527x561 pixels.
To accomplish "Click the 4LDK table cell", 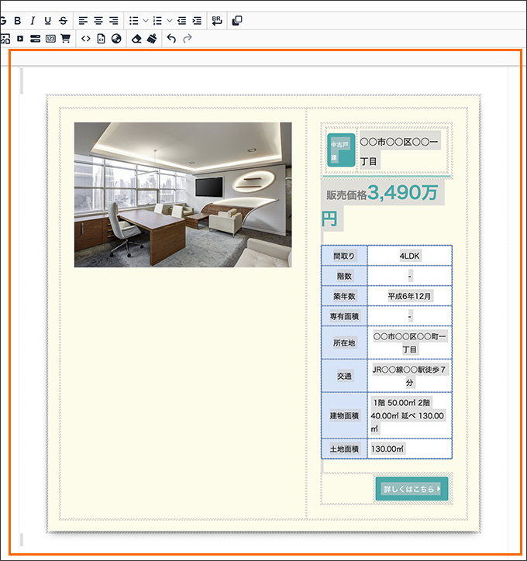I will click(x=410, y=256).
